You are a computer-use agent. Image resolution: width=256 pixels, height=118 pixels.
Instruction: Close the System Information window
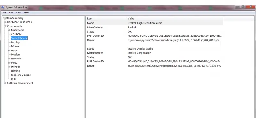click(x=251, y=7)
